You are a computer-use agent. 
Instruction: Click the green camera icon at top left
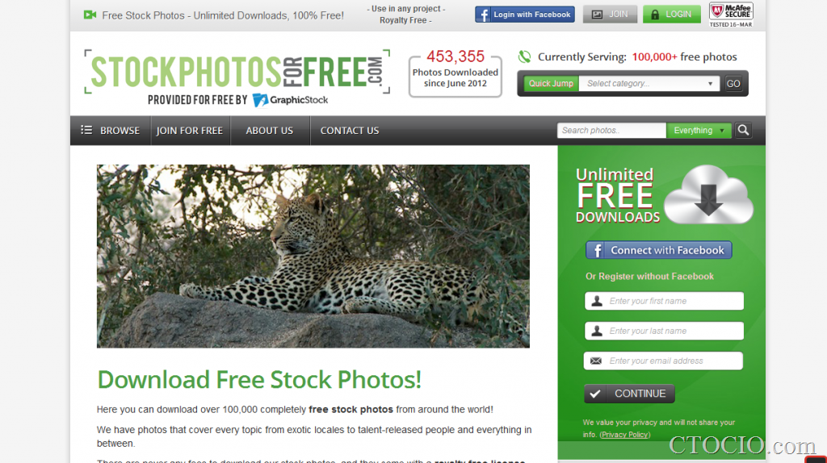90,15
